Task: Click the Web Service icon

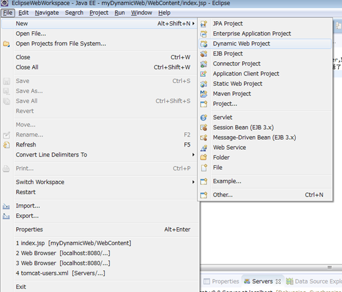Action: pos(203,148)
